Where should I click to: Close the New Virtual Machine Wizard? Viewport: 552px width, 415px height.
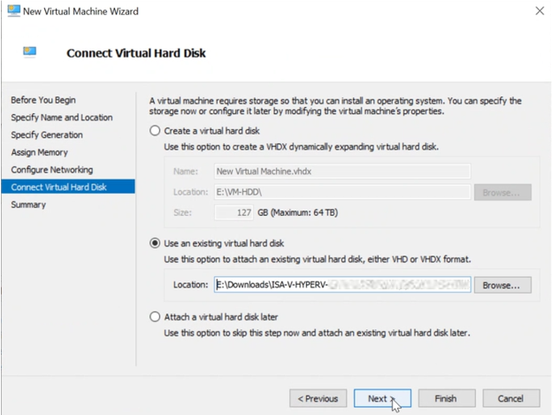pyautogui.click(x=540, y=11)
